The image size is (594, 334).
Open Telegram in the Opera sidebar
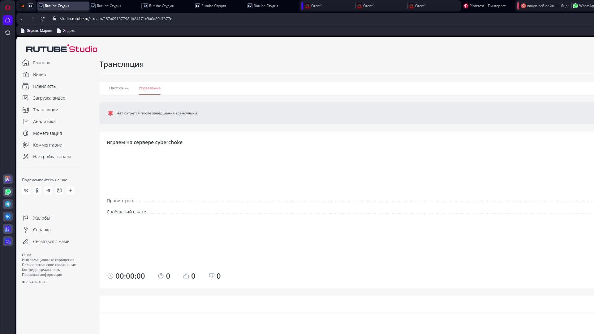pos(8,204)
